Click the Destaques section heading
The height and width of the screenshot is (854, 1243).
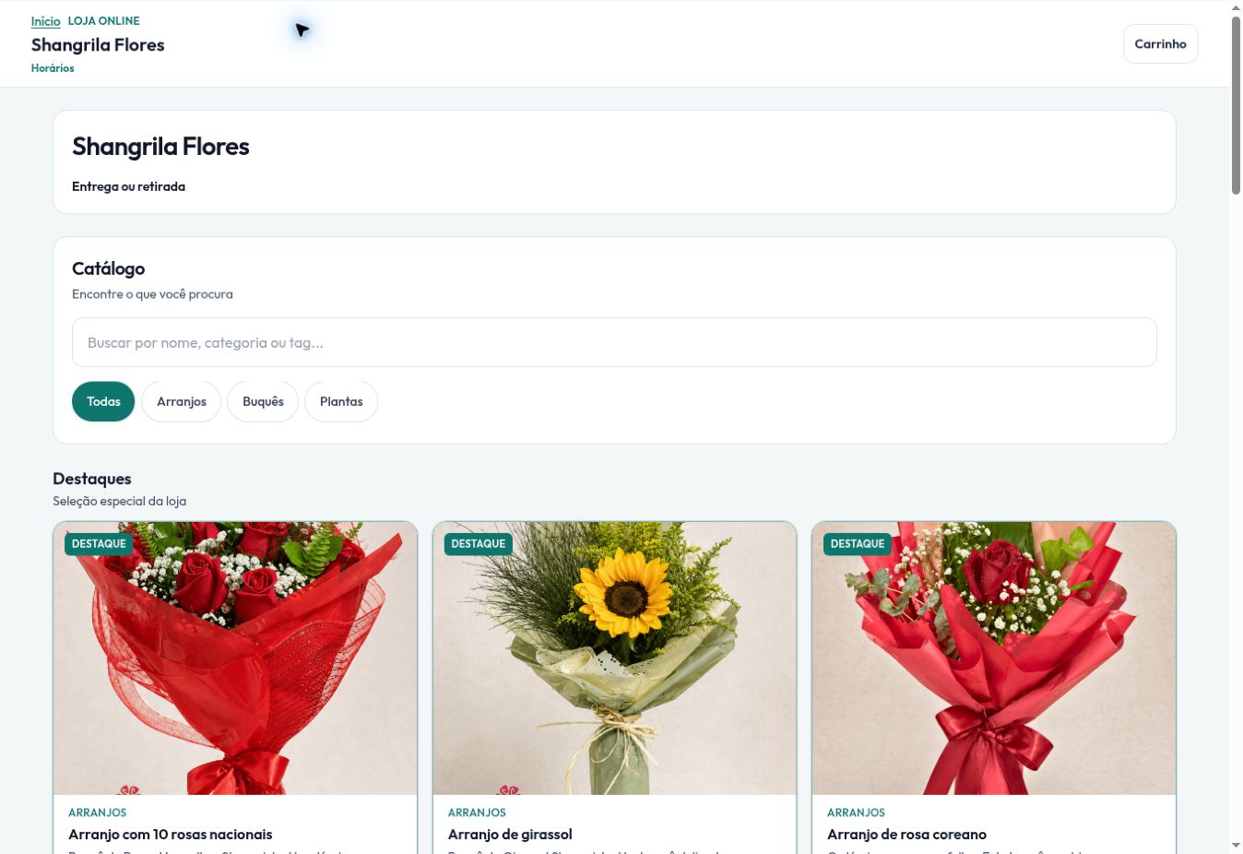(92, 479)
